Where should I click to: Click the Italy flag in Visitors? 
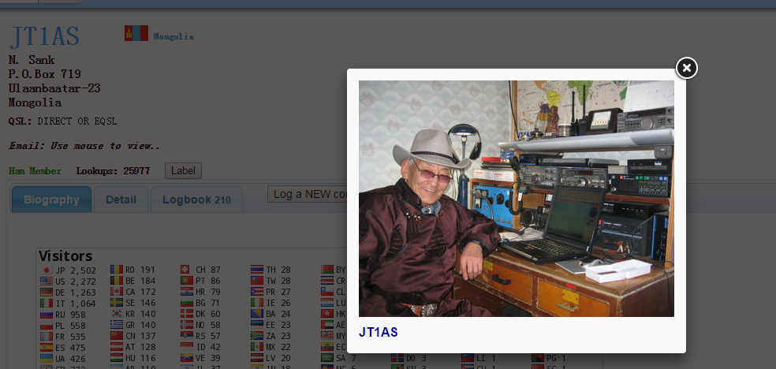[46, 304]
